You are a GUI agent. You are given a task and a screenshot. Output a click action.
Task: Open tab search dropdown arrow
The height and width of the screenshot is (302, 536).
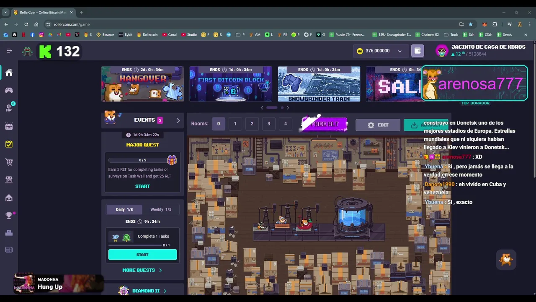point(5,12)
